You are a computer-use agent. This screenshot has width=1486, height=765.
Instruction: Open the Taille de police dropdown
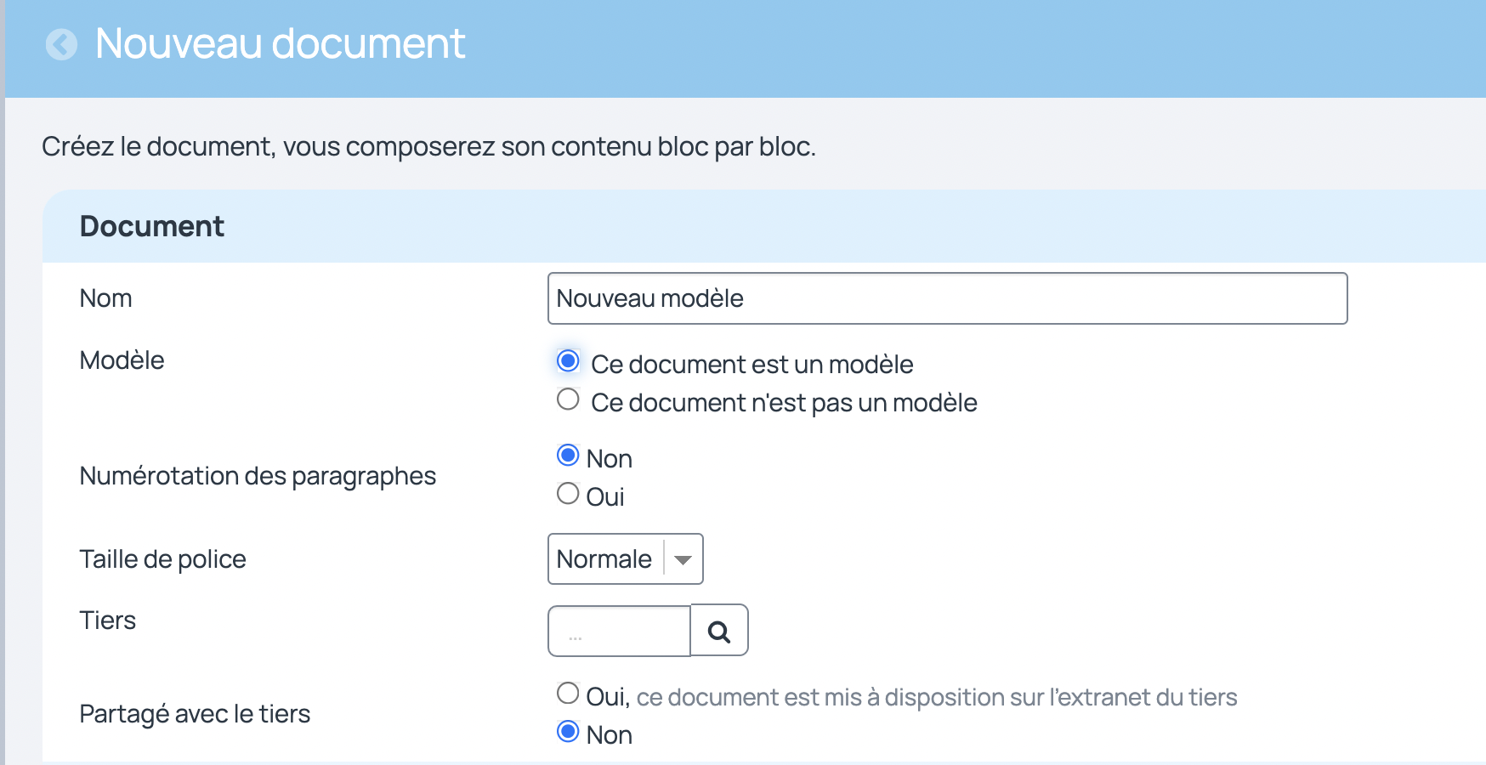tap(626, 558)
